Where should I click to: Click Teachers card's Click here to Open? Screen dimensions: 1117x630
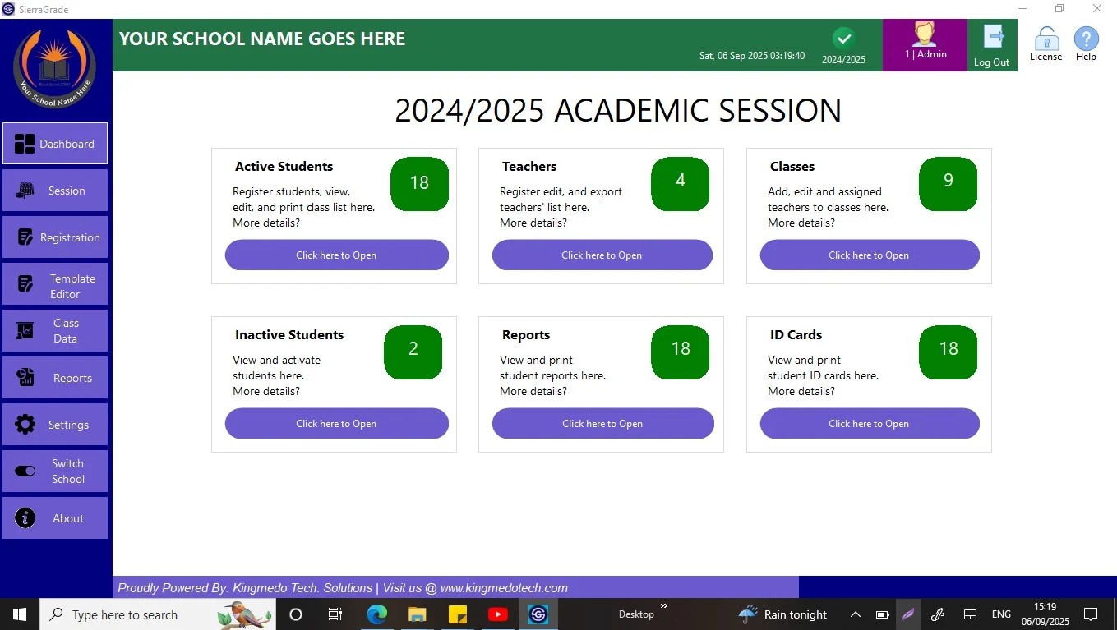point(602,255)
